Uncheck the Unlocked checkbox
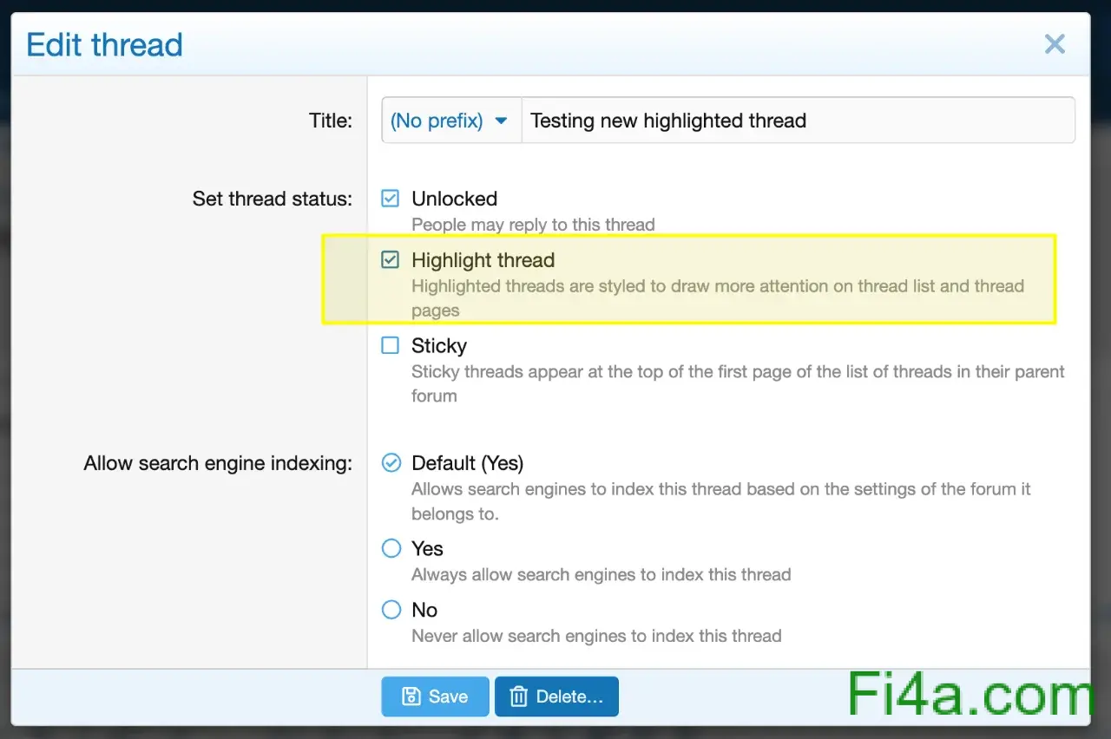This screenshot has width=1111, height=739. 391,199
